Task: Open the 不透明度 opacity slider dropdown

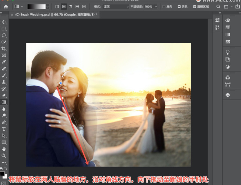Action: (156, 7)
